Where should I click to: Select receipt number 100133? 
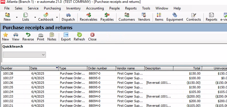(8, 96)
